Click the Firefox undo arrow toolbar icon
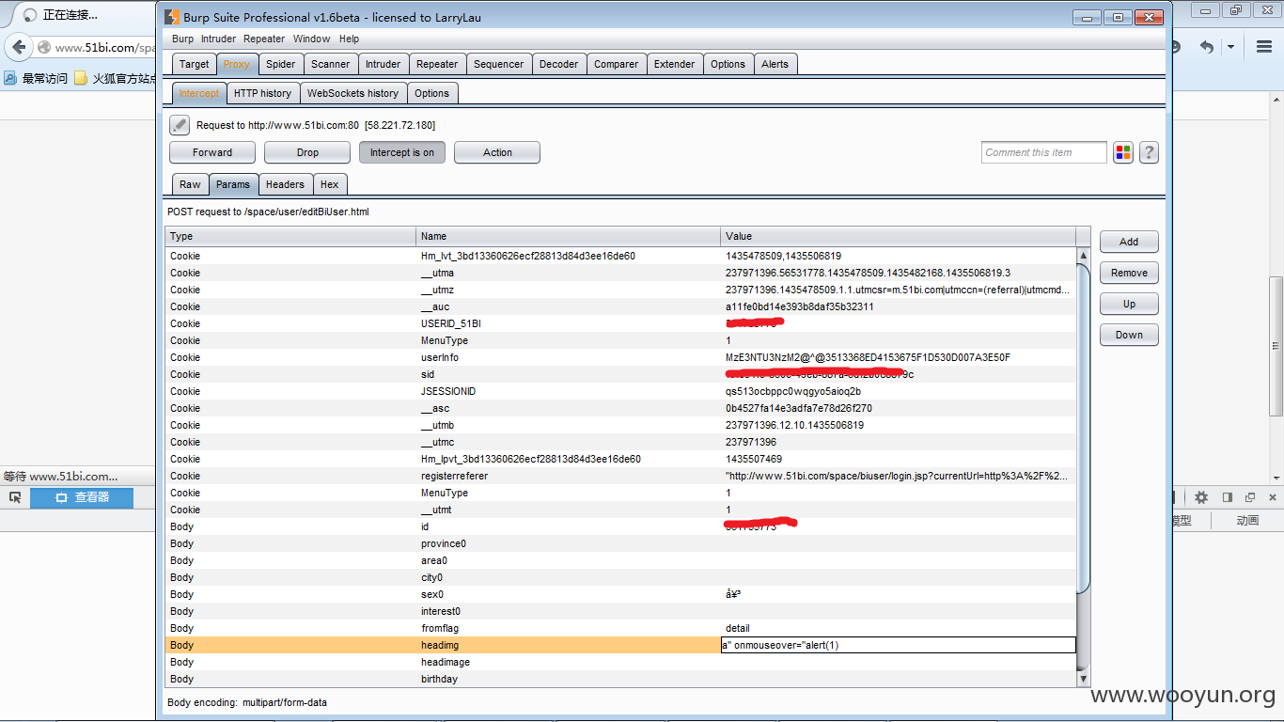The image size is (1284, 722). 1207,47
